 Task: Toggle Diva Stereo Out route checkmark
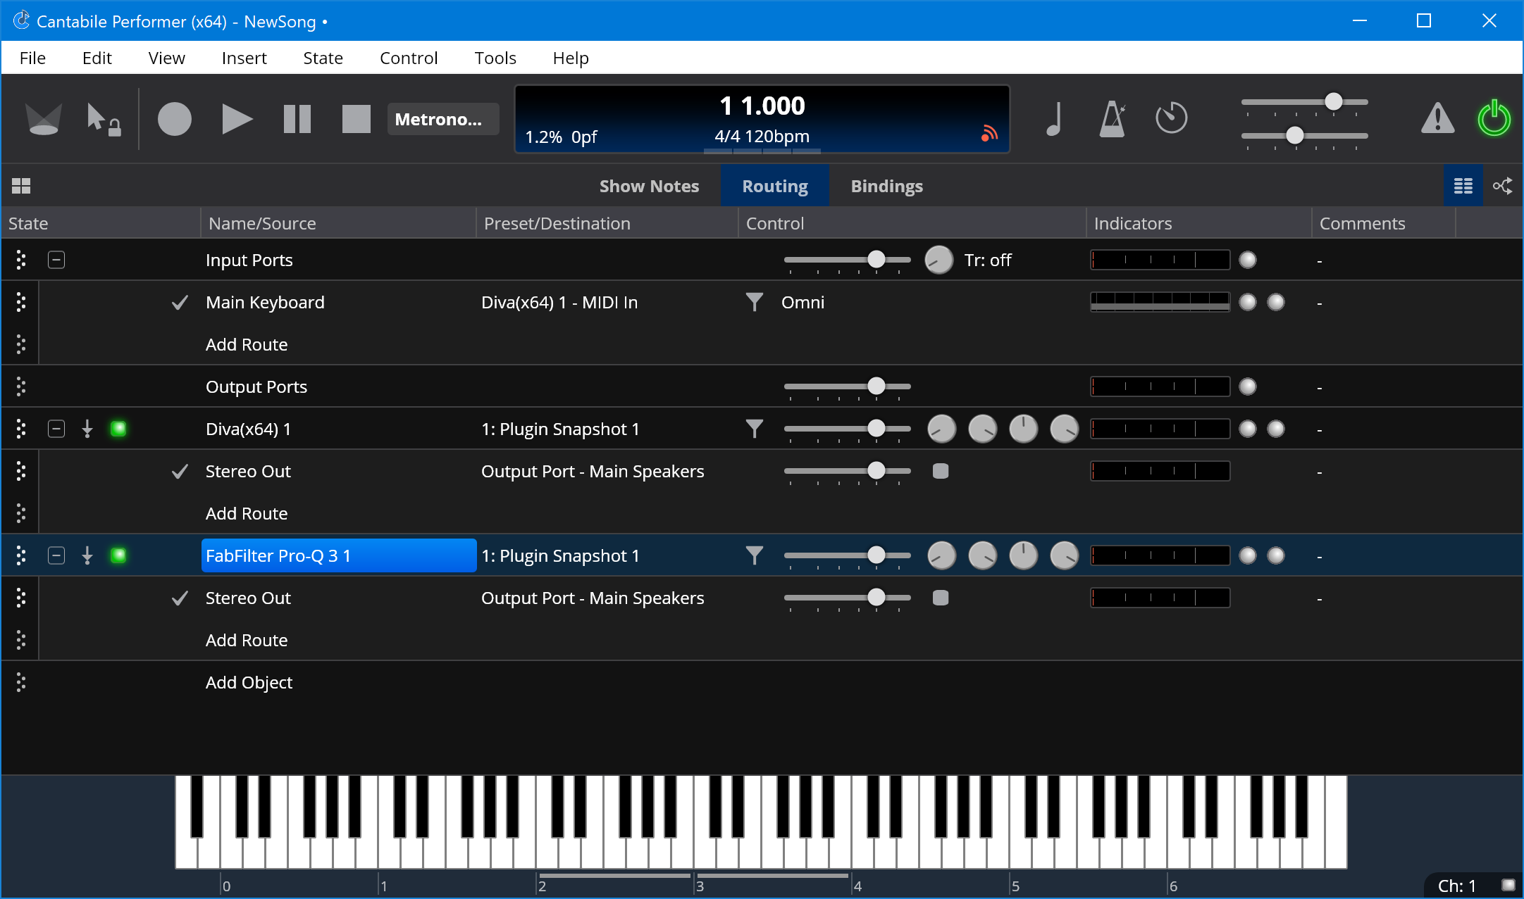[180, 471]
